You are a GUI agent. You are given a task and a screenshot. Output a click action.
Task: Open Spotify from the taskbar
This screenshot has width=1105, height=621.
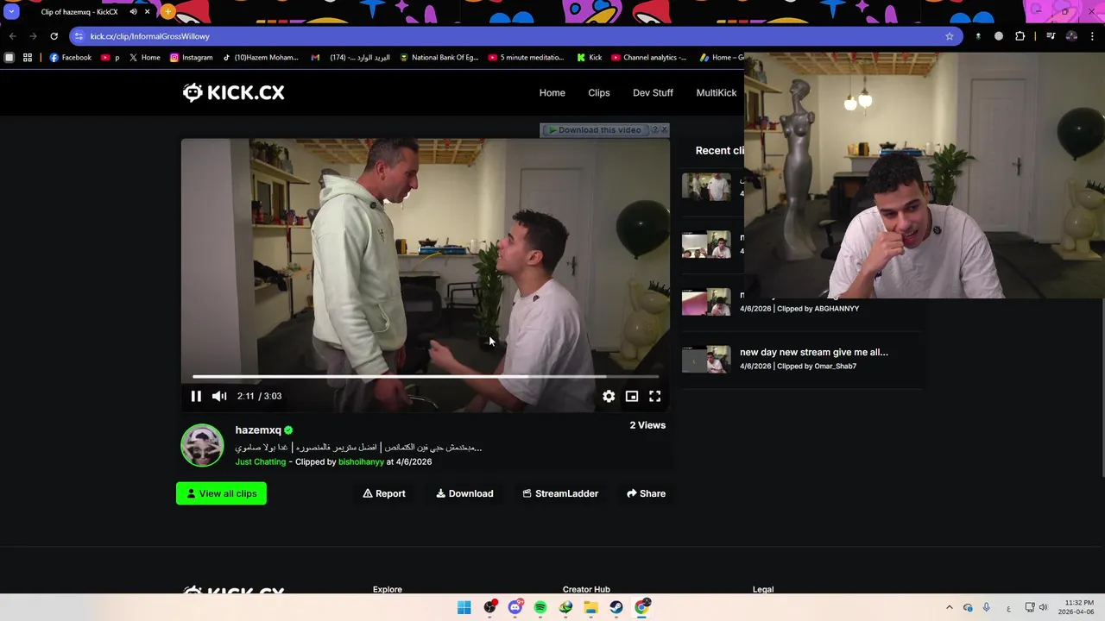click(540, 607)
